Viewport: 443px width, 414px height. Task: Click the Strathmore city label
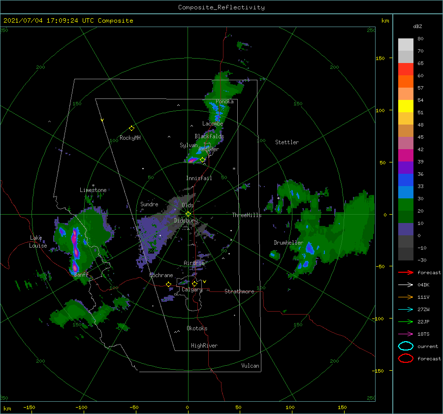point(239,291)
